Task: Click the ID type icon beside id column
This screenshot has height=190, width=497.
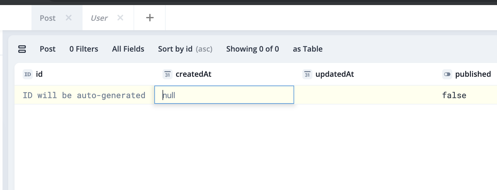Action: [27, 75]
